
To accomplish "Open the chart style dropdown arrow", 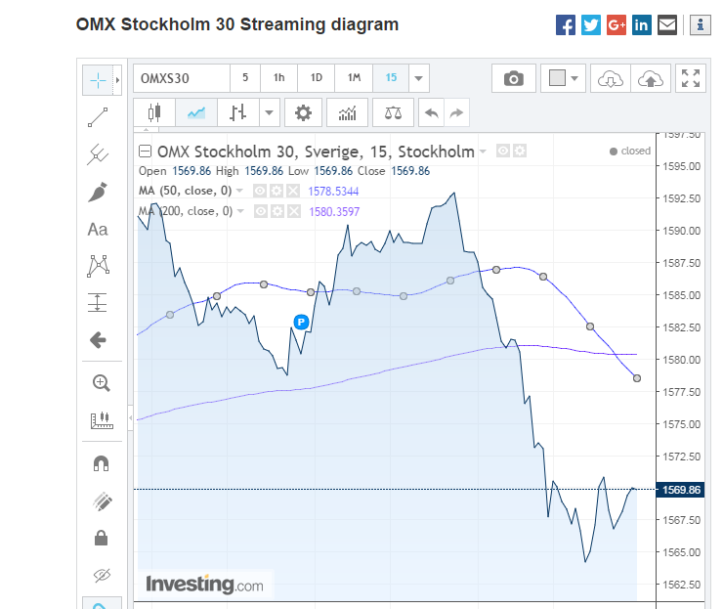I will pos(270,112).
